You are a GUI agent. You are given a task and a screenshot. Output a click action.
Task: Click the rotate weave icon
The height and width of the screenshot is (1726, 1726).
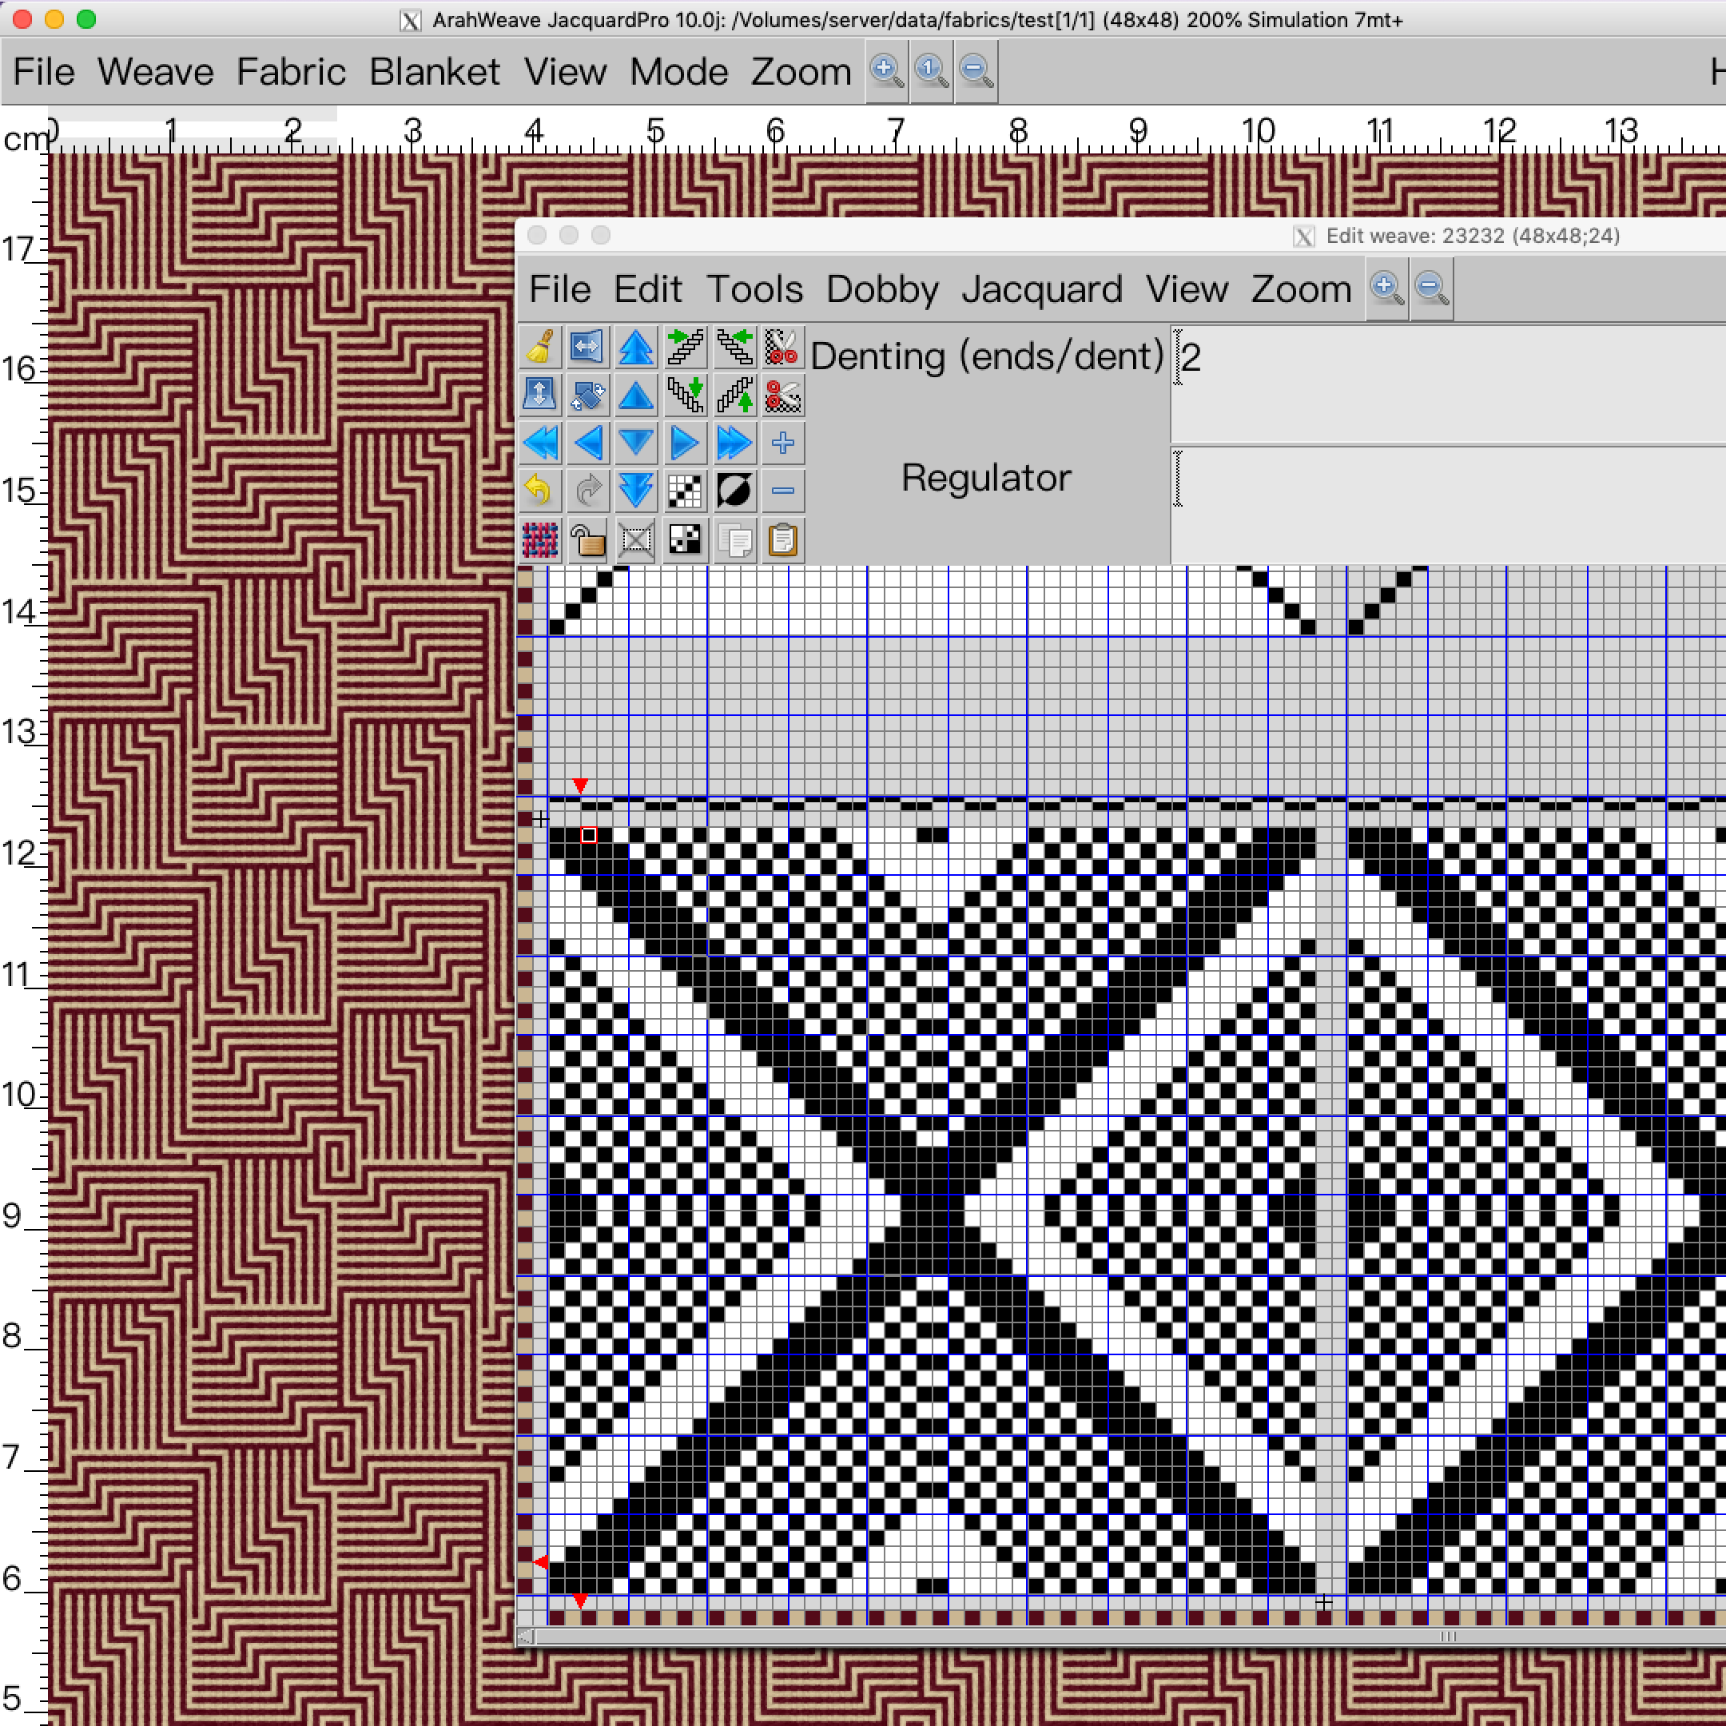coord(588,396)
